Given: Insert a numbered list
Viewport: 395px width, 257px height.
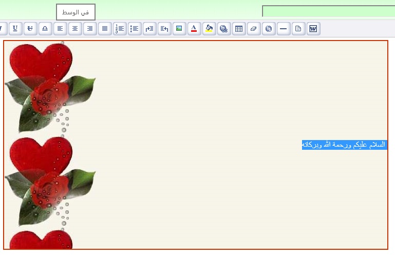Looking at the screenshot, I should click(x=120, y=29).
